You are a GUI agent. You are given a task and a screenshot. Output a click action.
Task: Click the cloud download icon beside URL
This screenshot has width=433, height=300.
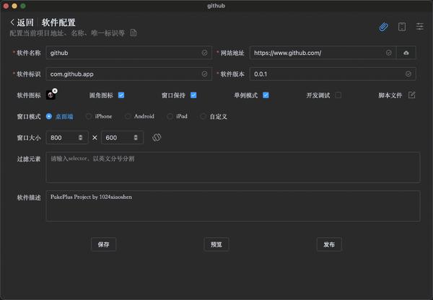406,53
